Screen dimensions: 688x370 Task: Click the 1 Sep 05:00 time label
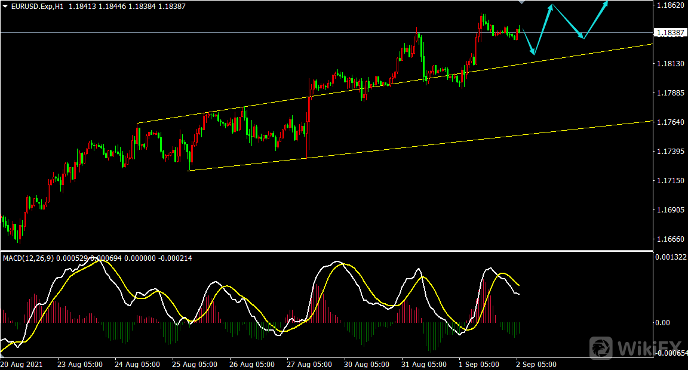tap(478, 364)
